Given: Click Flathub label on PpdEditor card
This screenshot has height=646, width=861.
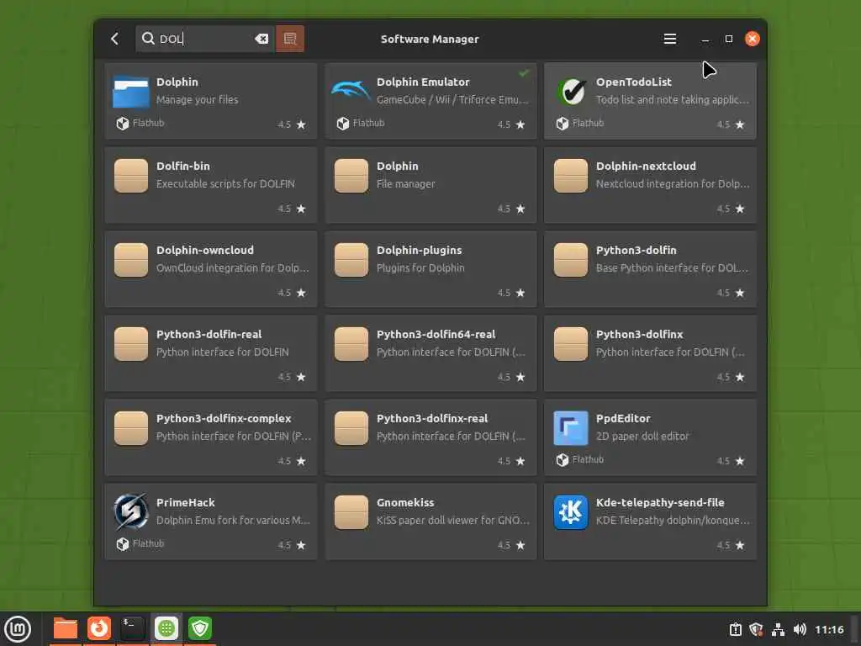Looking at the screenshot, I should click(588, 459).
